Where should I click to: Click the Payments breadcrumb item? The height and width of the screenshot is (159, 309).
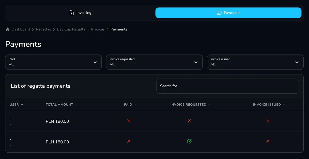[119, 29]
